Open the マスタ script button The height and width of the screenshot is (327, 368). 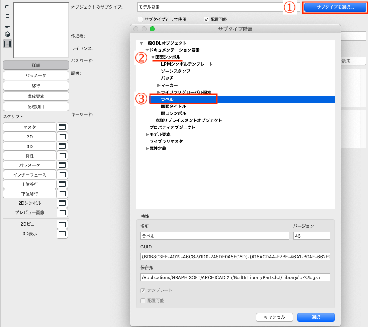click(30, 127)
